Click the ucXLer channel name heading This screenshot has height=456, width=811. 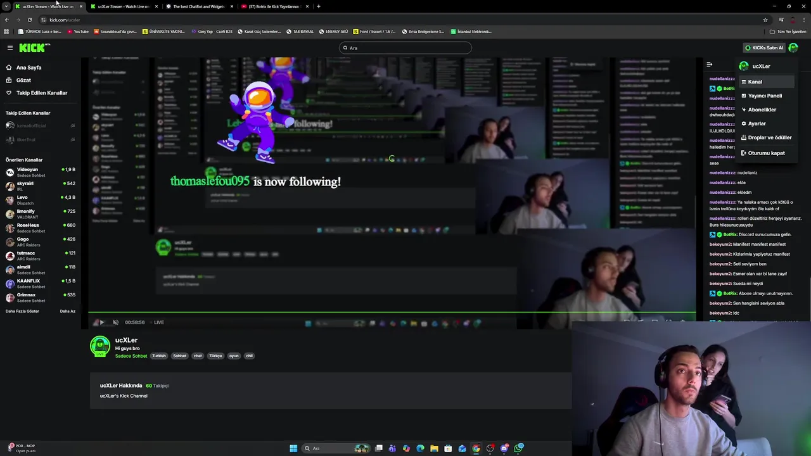126,340
